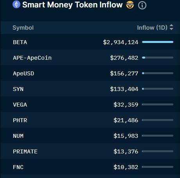
Task: Click the $133,404 SYN inflow amount
Action: coord(124,89)
